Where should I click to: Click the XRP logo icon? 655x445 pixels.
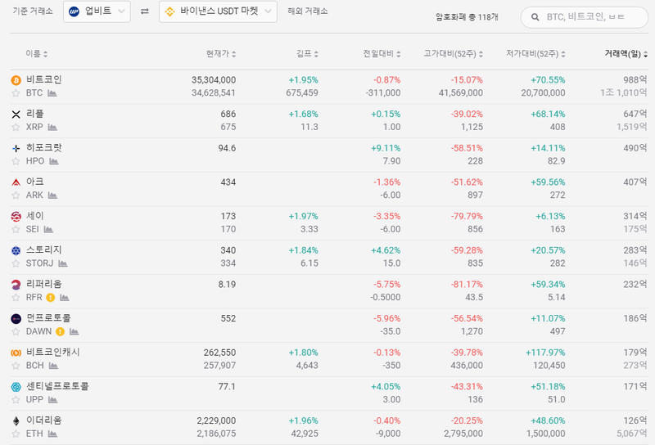click(16, 115)
